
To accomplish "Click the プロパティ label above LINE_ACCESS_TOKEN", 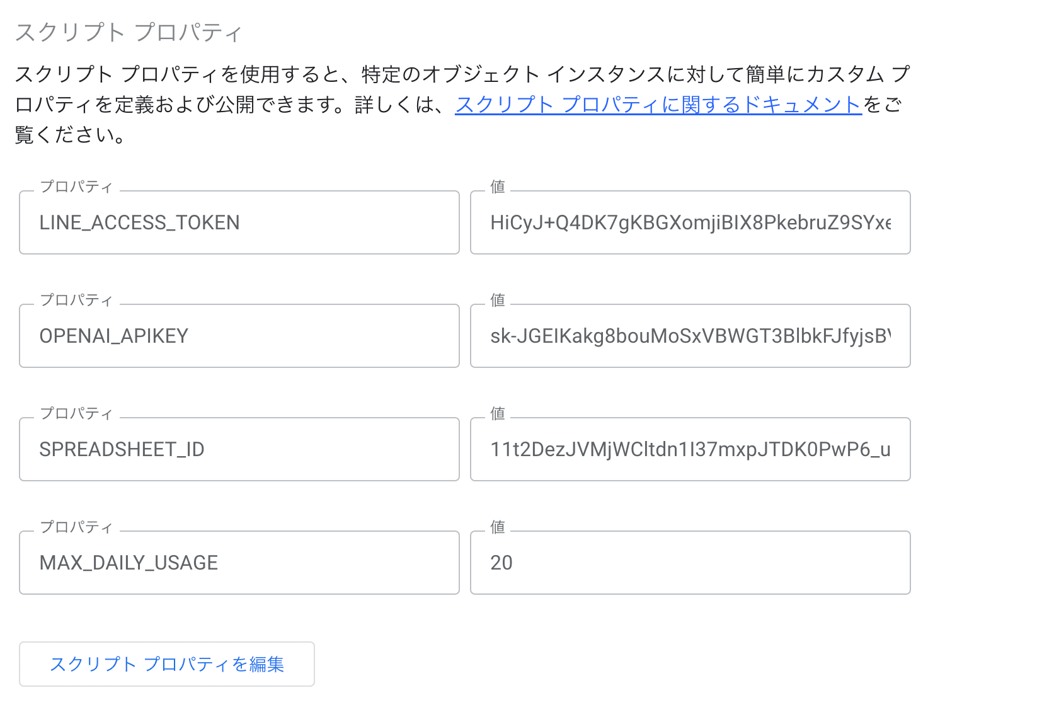I will (76, 186).
